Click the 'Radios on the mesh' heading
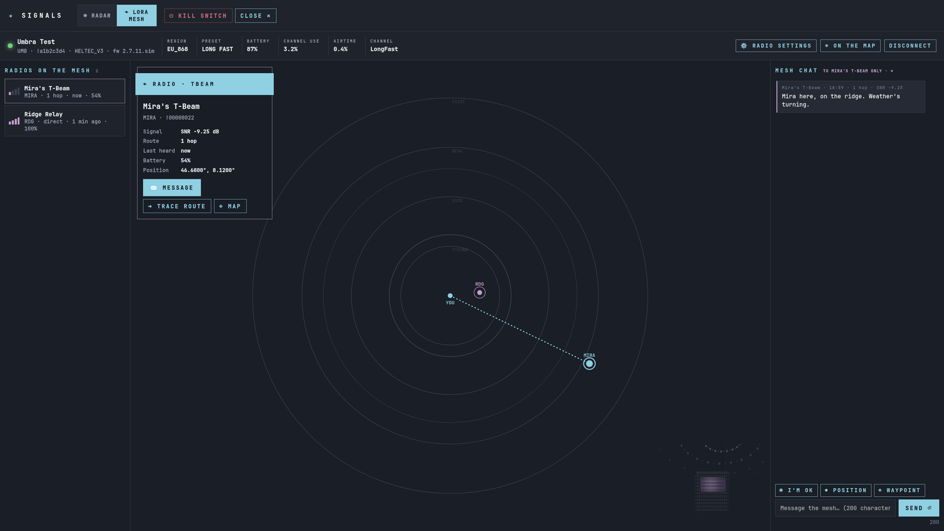 48,71
